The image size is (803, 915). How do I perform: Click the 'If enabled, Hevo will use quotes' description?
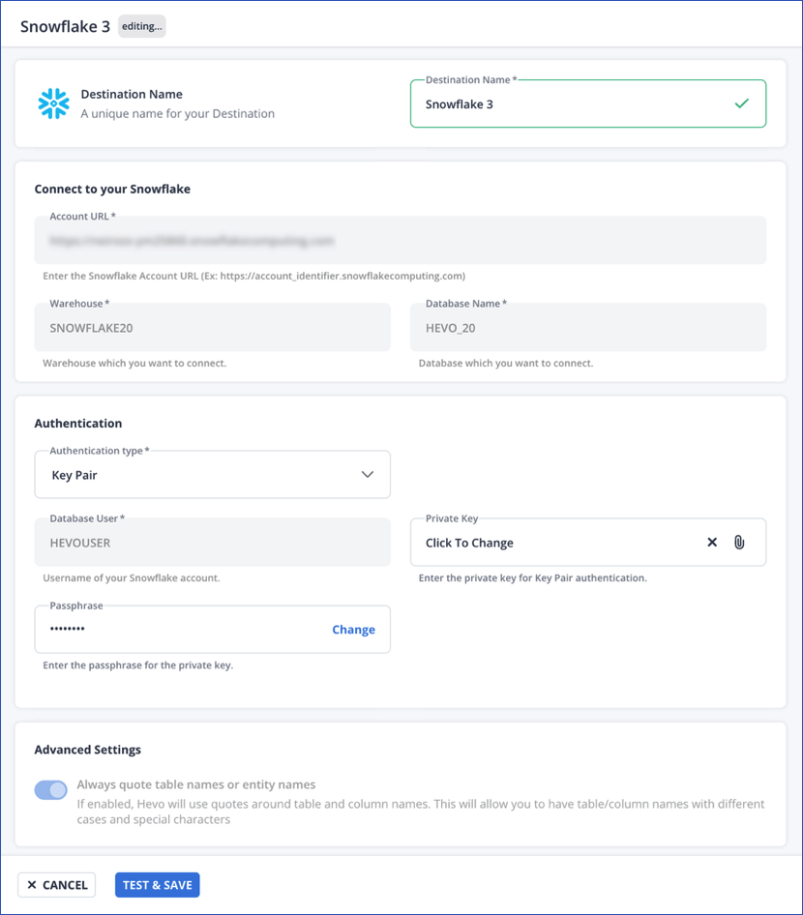point(421,812)
